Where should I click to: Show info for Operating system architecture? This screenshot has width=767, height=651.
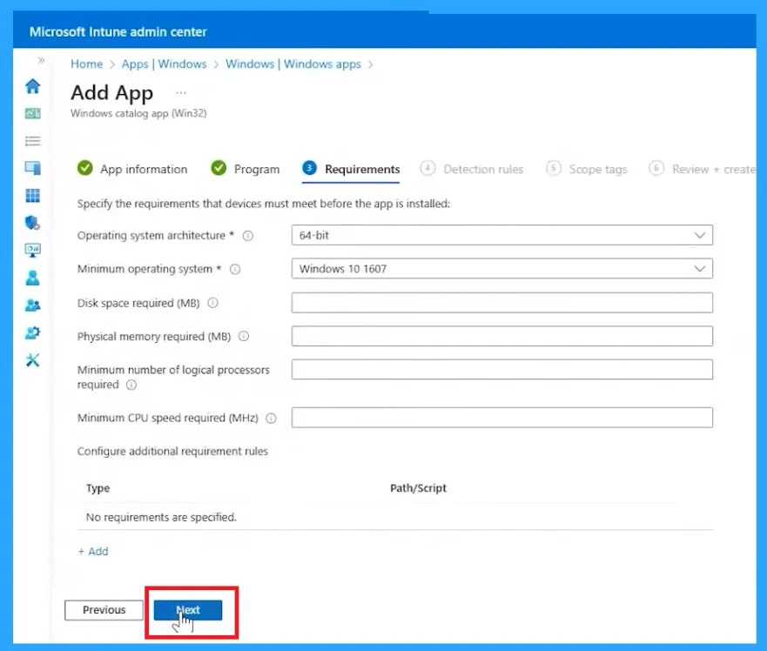tap(248, 236)
